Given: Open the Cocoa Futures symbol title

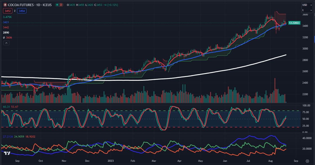Looking at the screenshot, I should point(30,5).
